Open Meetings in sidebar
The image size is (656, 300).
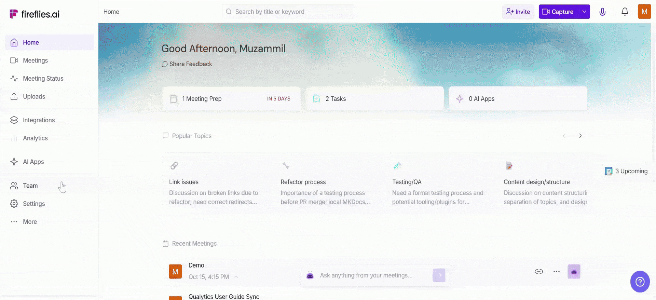point(50,60)
